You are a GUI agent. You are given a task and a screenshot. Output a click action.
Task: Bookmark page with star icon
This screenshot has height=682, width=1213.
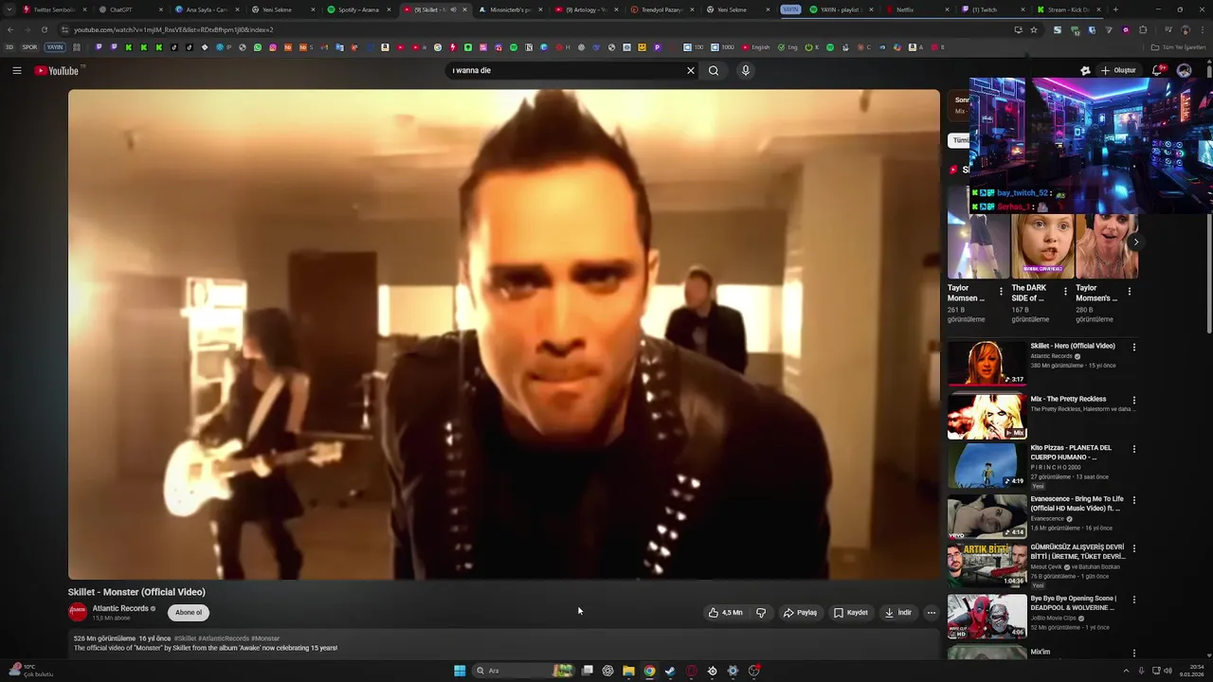click(x=1034, y=29)
